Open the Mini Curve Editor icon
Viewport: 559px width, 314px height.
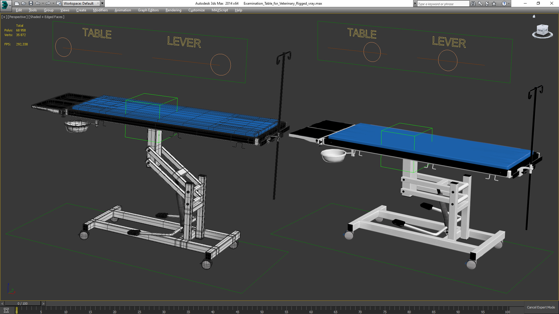6,310
